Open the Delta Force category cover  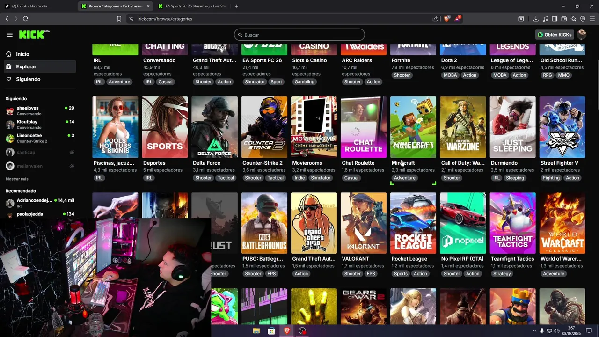click(215, 127)
